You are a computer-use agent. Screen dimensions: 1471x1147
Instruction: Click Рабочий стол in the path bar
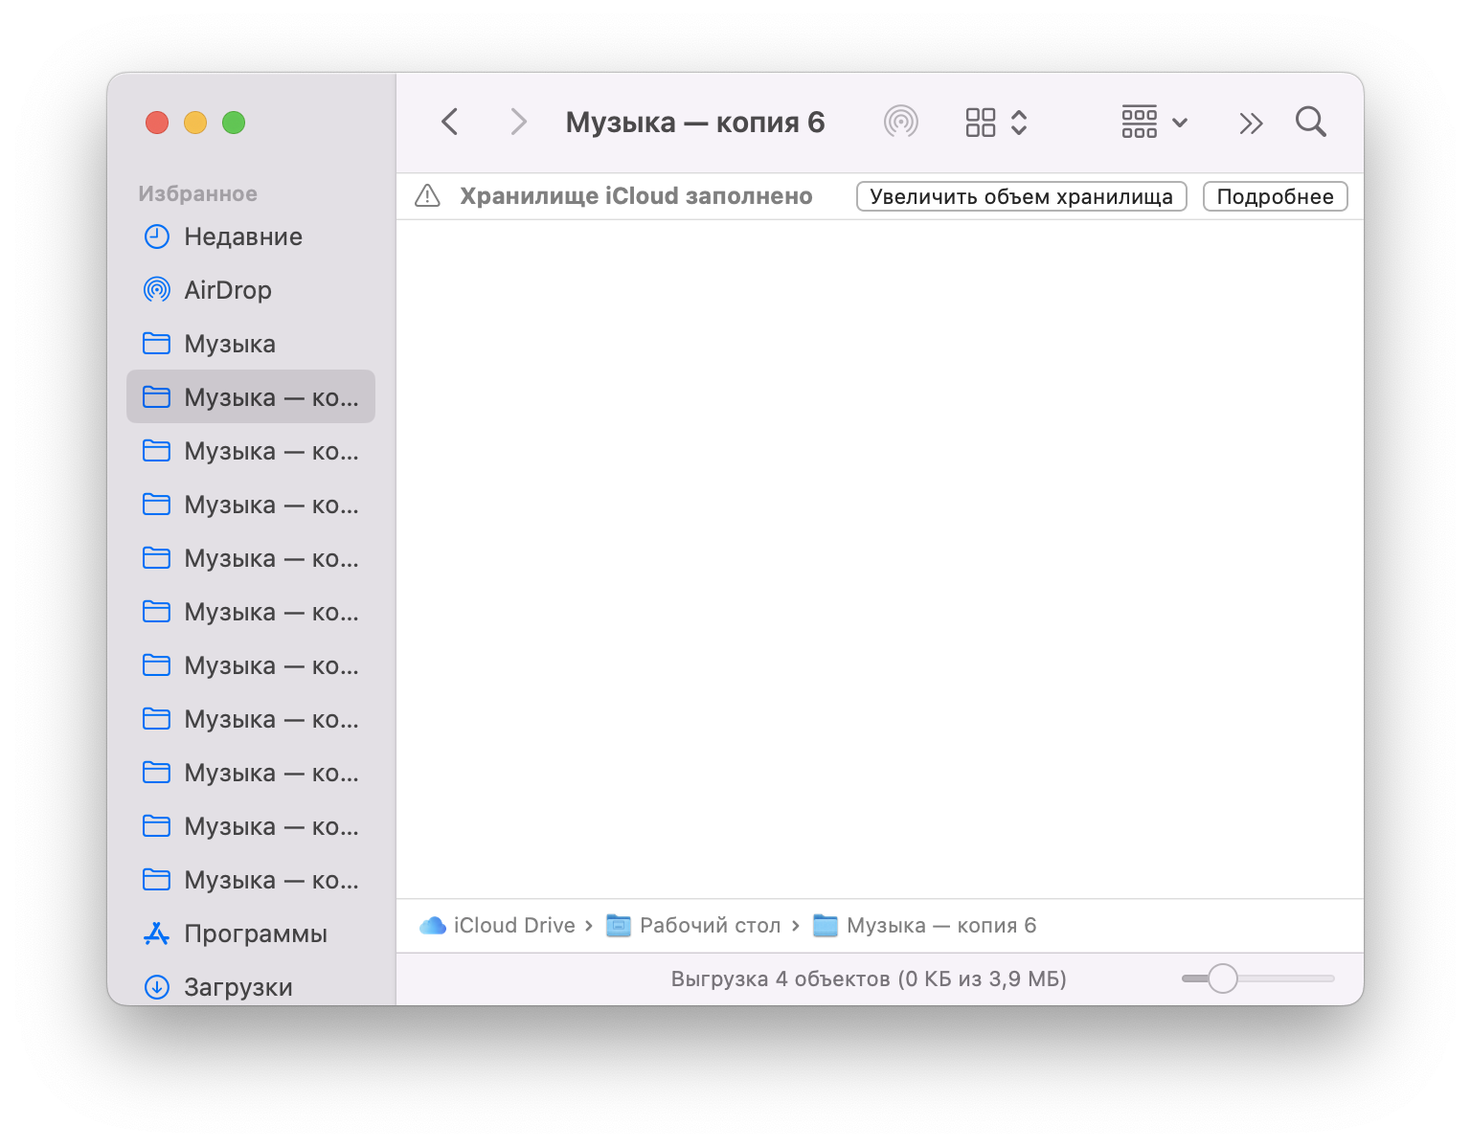click(694, 926)
